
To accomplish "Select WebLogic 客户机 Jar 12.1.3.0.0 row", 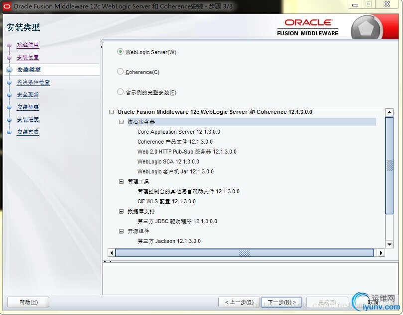I will pyautogui.click(x=175, y=171).
